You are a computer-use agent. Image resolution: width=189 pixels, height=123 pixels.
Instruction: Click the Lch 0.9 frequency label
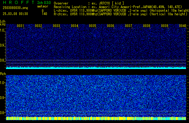(2, 45)
